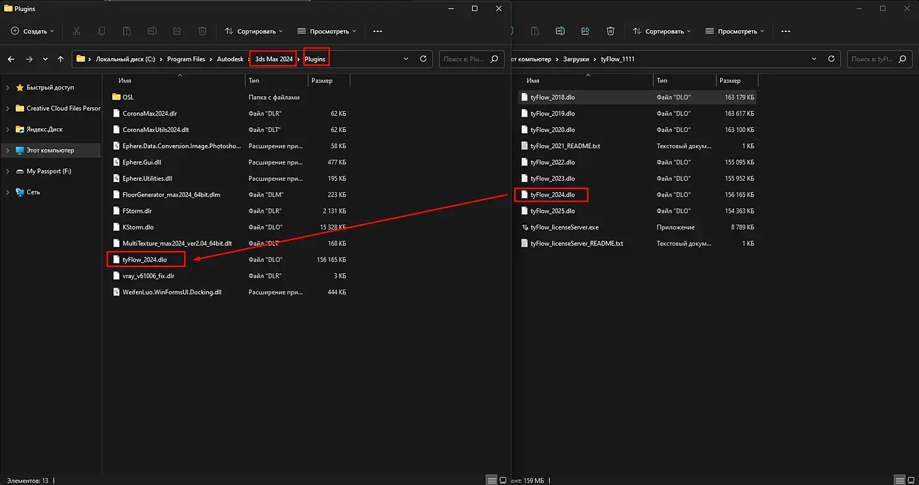This screenshot has height=485, width=919.
Task: Click the Delete trash icon in Plugins toolbar
Action: [203, 31]
